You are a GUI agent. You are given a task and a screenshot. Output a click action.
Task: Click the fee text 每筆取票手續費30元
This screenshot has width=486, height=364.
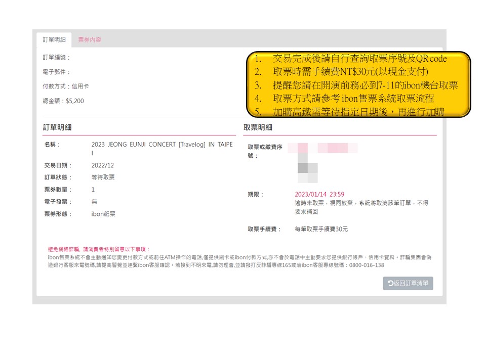321,229
